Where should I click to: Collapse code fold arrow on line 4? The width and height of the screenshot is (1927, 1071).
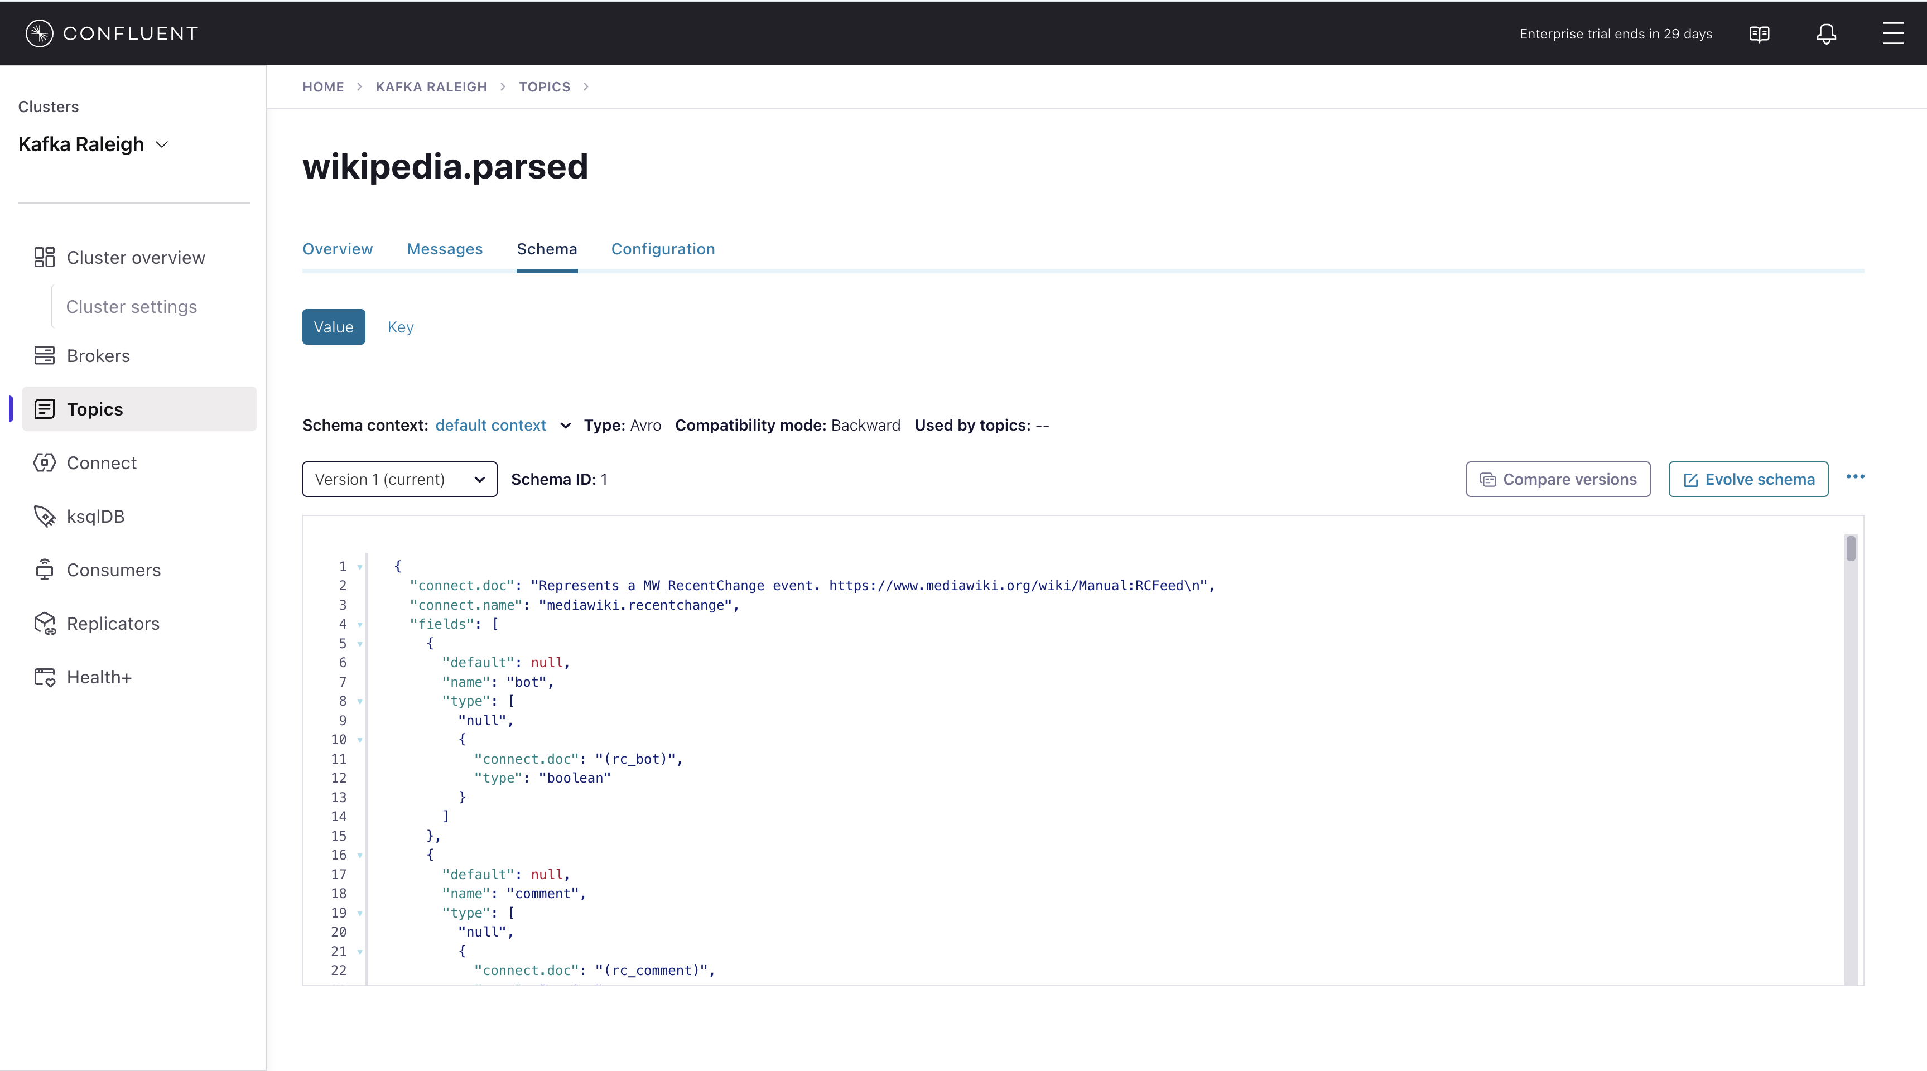pos(360,625)
